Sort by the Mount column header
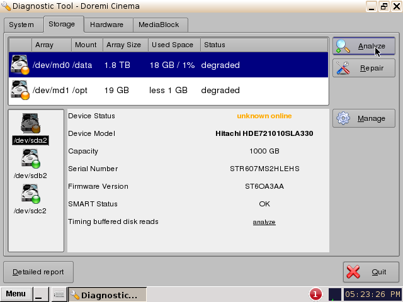403x302 pixels. click(87, 45)
